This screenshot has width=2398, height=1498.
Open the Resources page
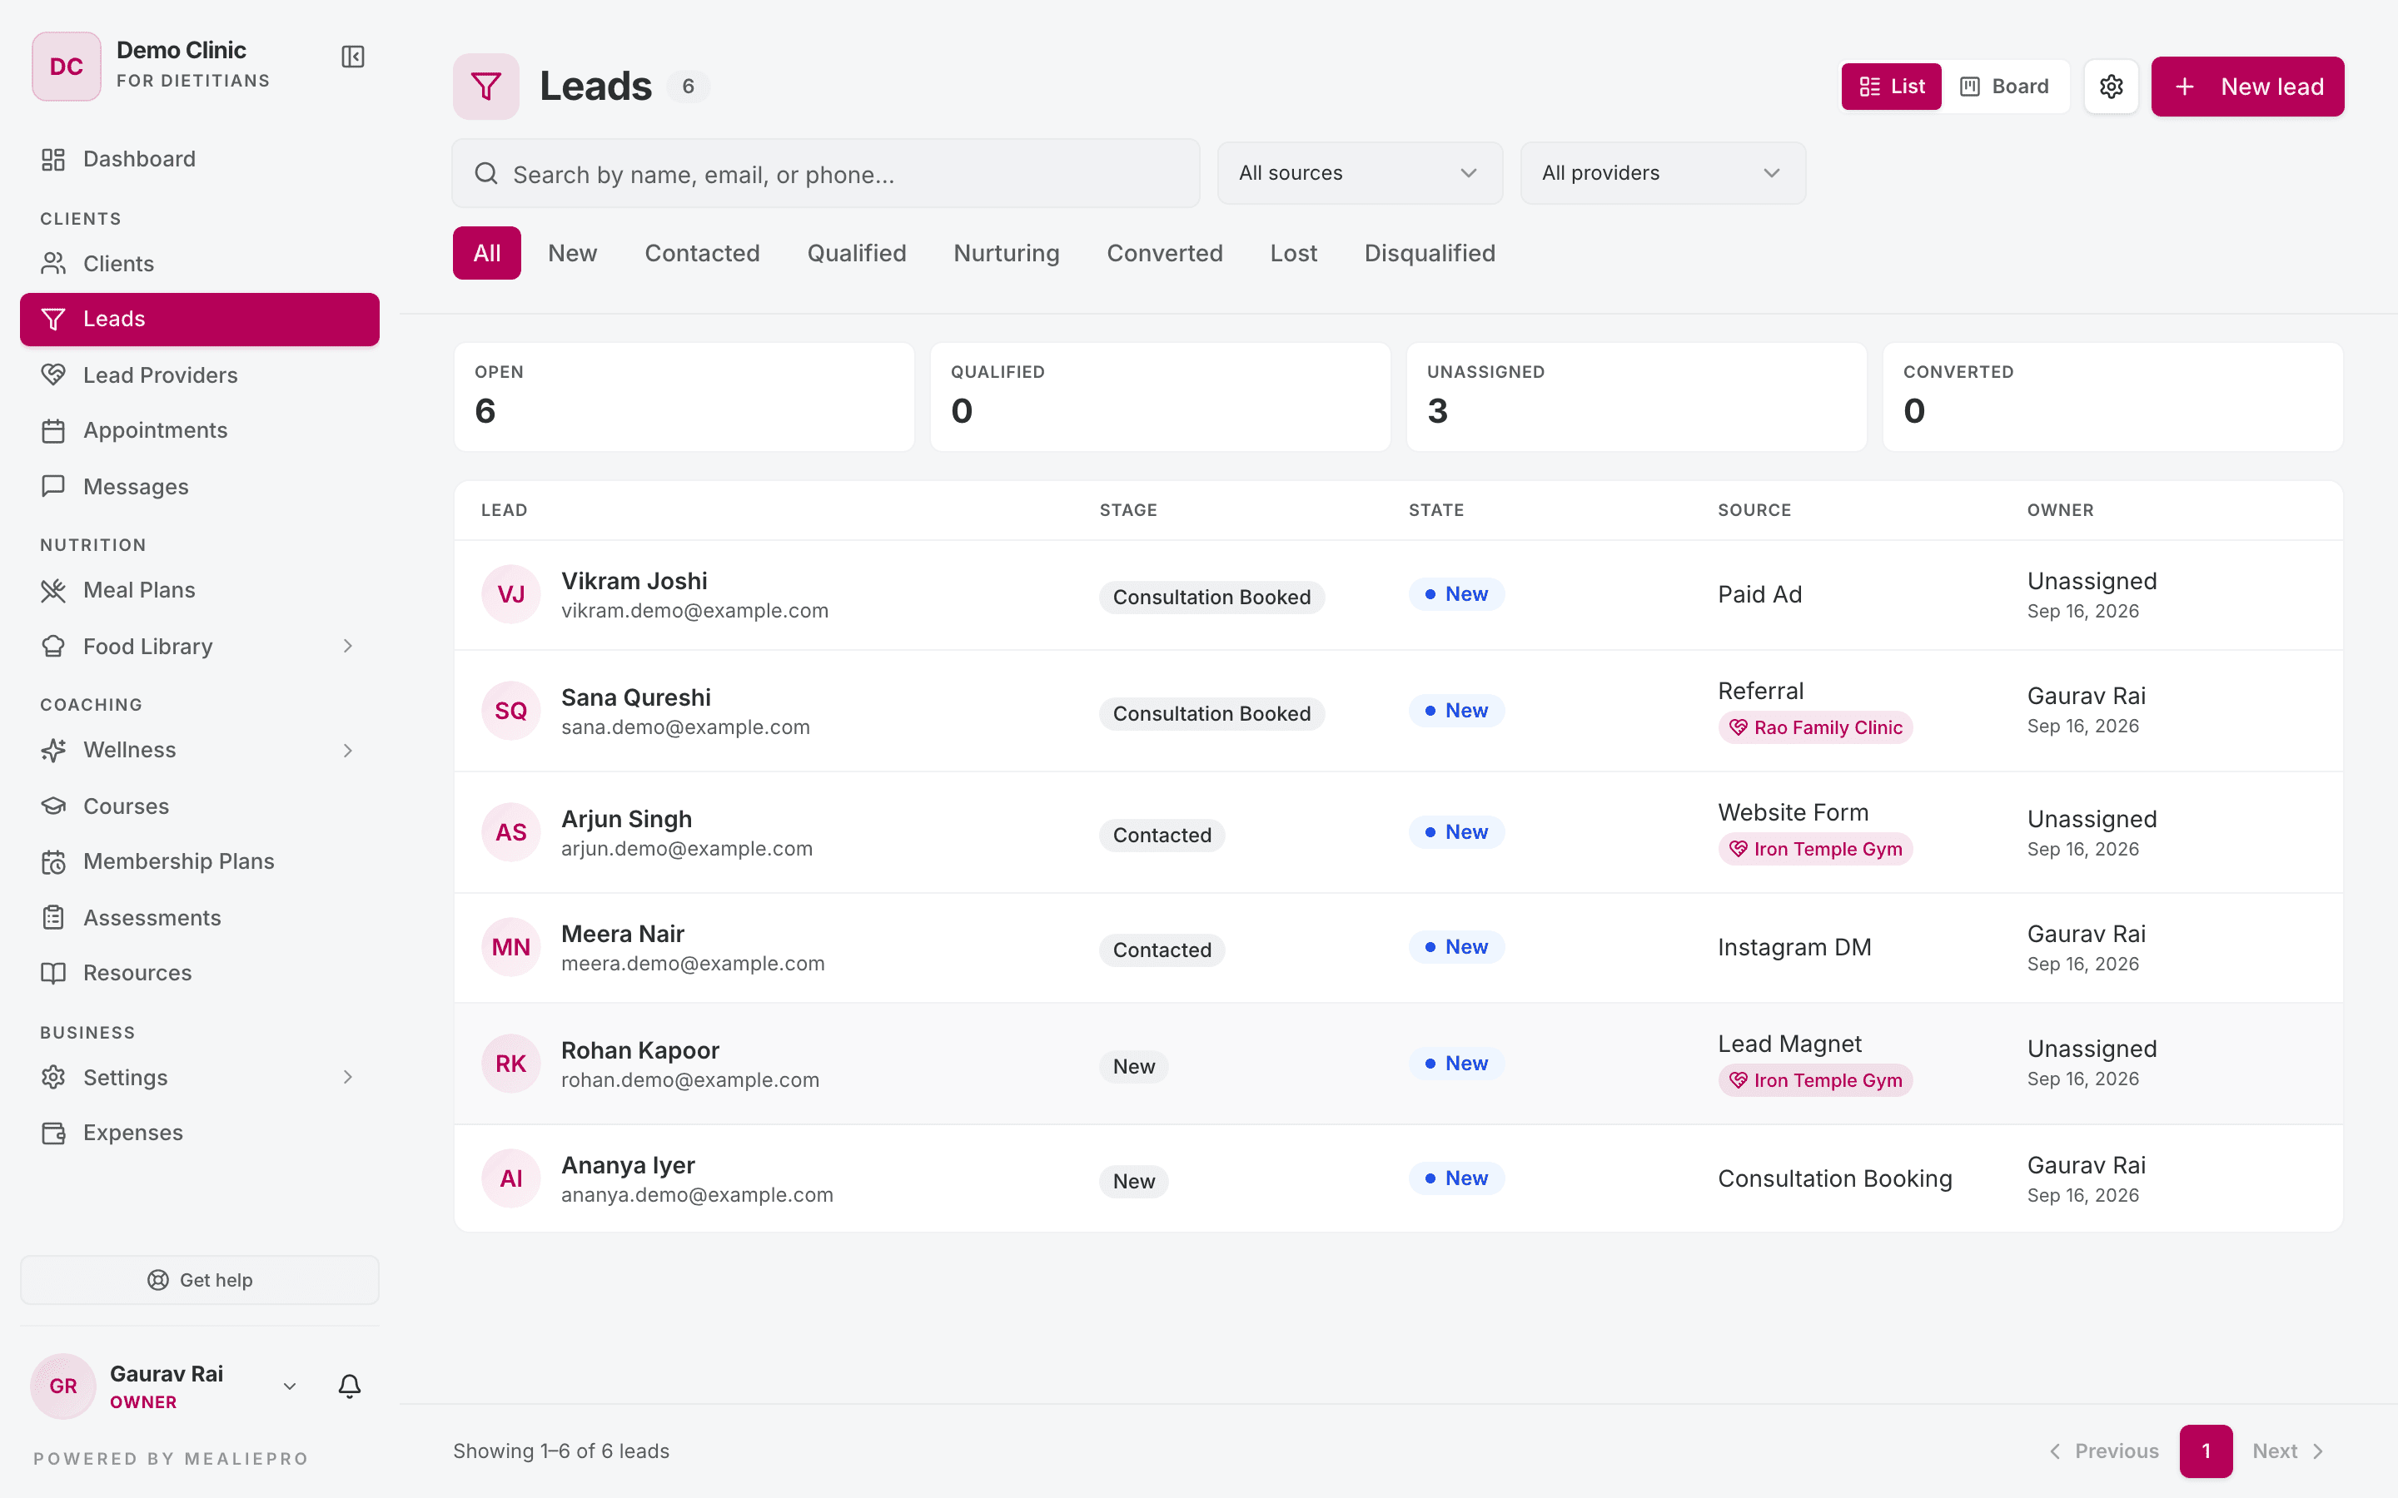[x=199, y=973]
